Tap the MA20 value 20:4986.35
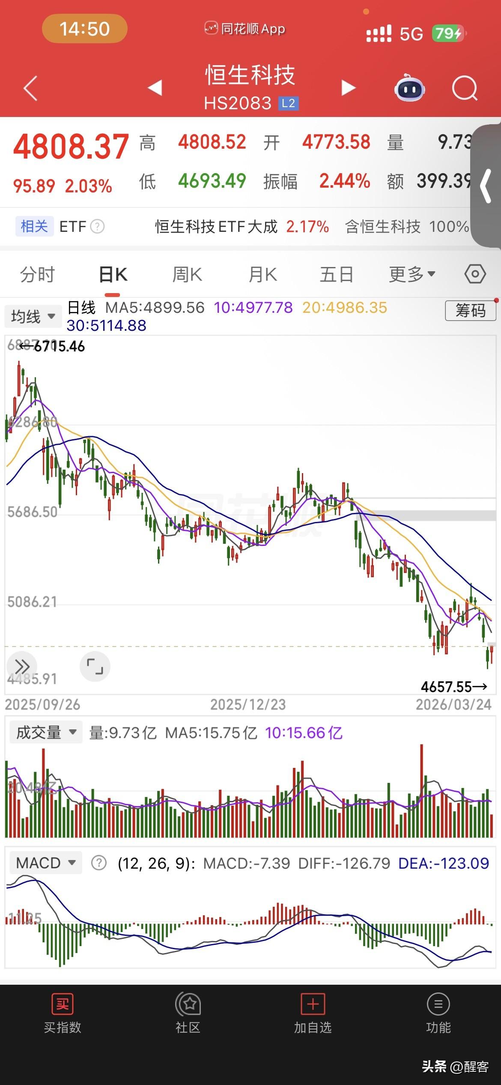501x1085 pixels. 345,308
